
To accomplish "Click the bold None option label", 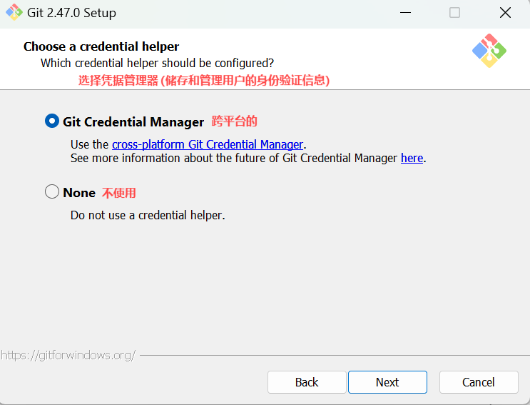I will (79, 193).
